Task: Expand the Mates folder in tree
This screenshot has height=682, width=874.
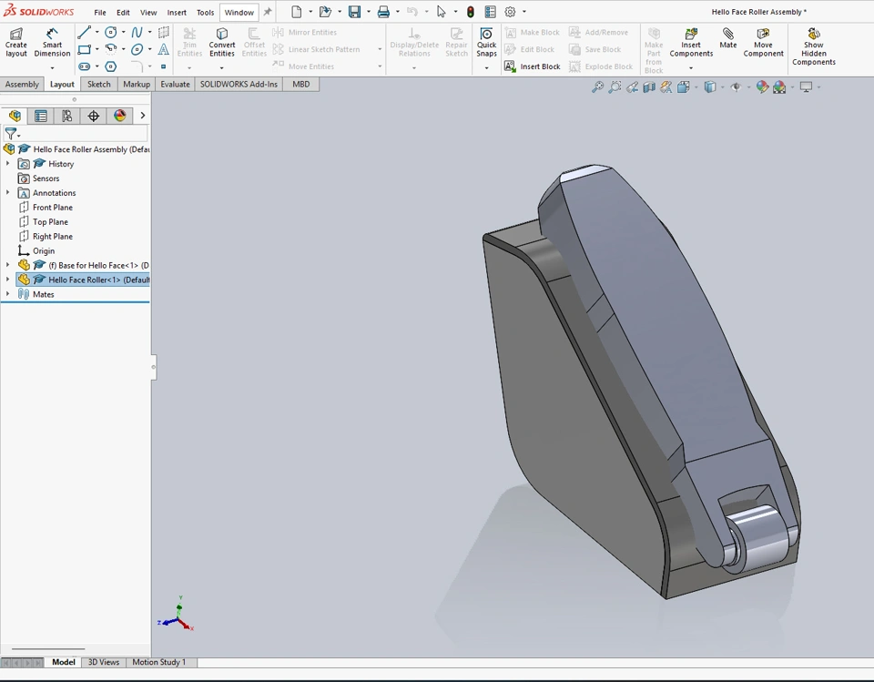Action: tap(8, 294)
